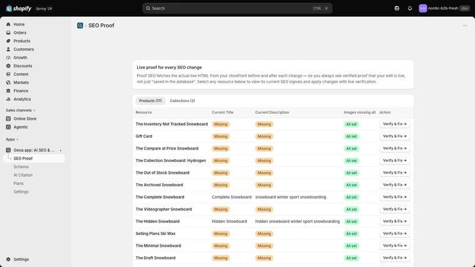The width and height of the screenshot is (475, 267).
Task: Click the Missing description badge for The Archived Snowboard
Action: [x=264, y=185]
